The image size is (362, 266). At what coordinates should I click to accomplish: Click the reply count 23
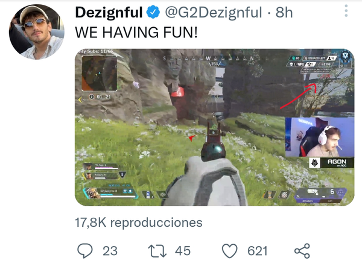[x=110, y=251]
